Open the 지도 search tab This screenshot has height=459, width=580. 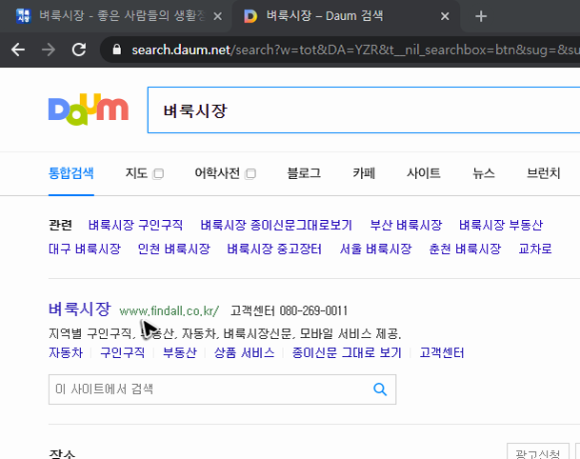tap(136, 173)
